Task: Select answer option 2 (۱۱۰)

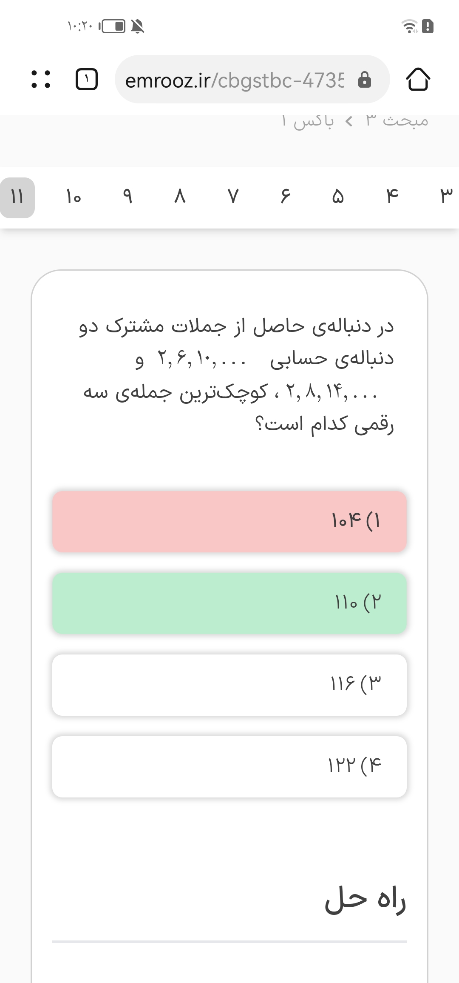Action: (x=229, y=603)
